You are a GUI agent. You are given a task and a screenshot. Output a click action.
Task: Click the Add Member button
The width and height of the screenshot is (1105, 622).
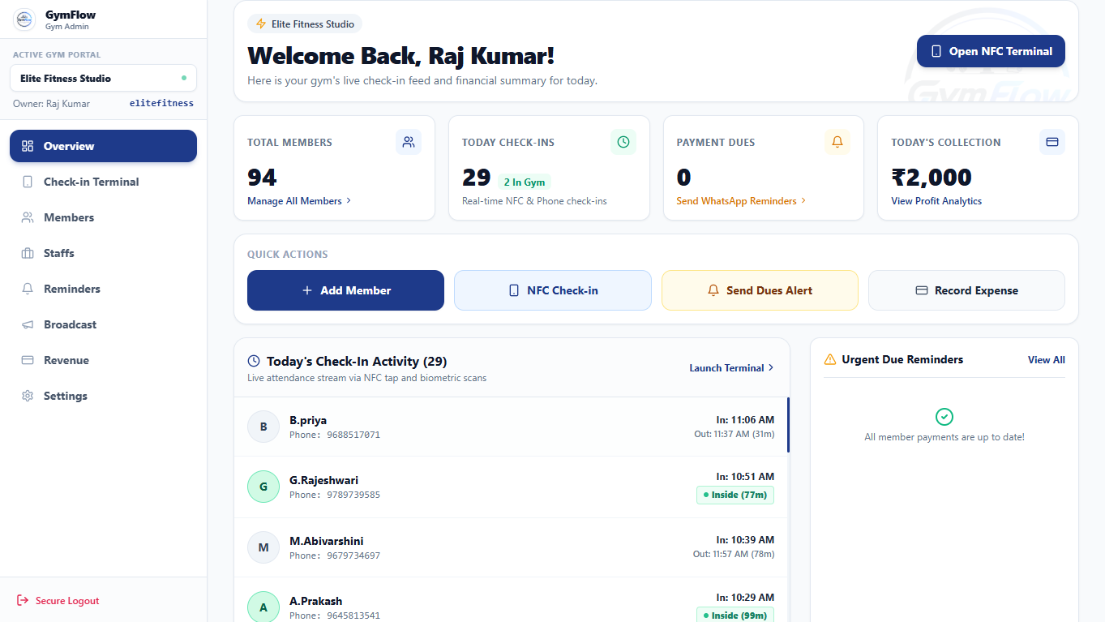(345, 290)
